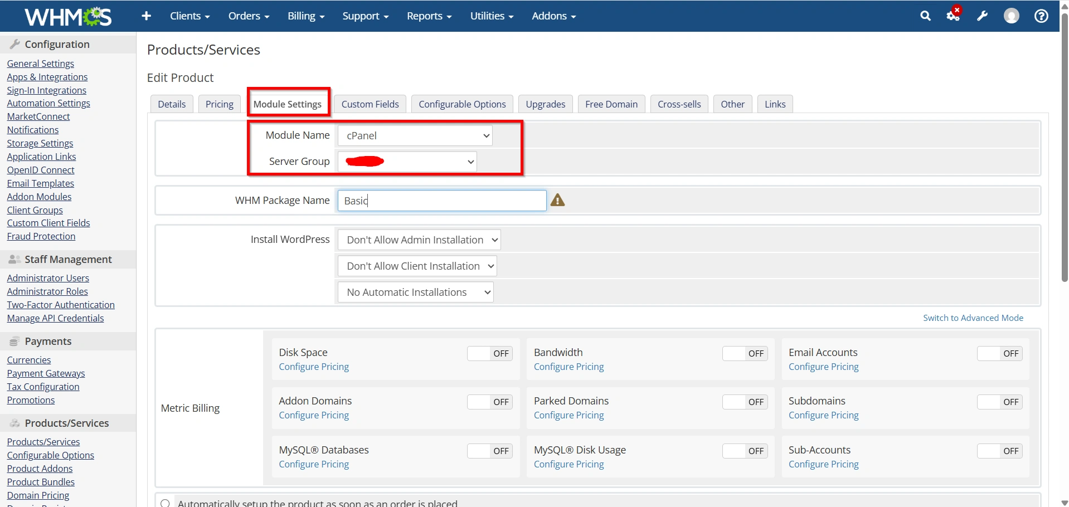Open the help question mark icon
Image resolution: width=1069 pixels, height=507 pixels.
click(1041, 16)
